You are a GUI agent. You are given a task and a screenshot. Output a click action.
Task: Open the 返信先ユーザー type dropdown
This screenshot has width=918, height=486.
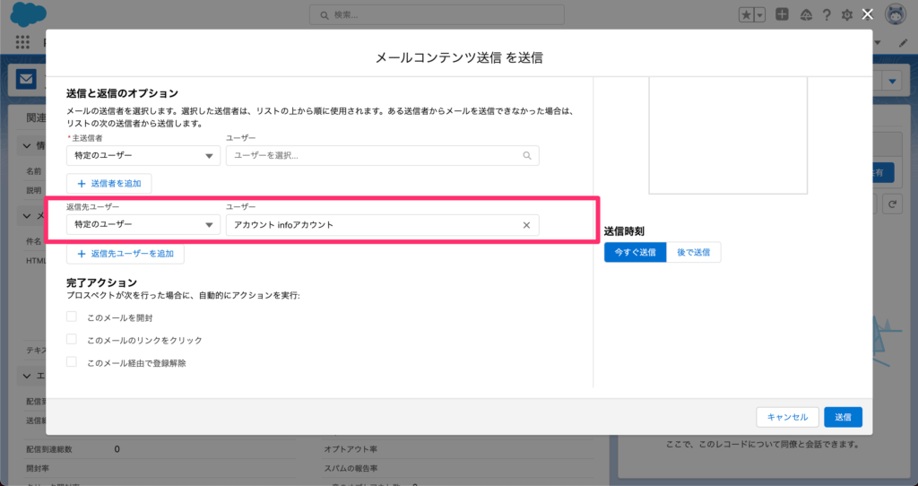coord(143,225)
